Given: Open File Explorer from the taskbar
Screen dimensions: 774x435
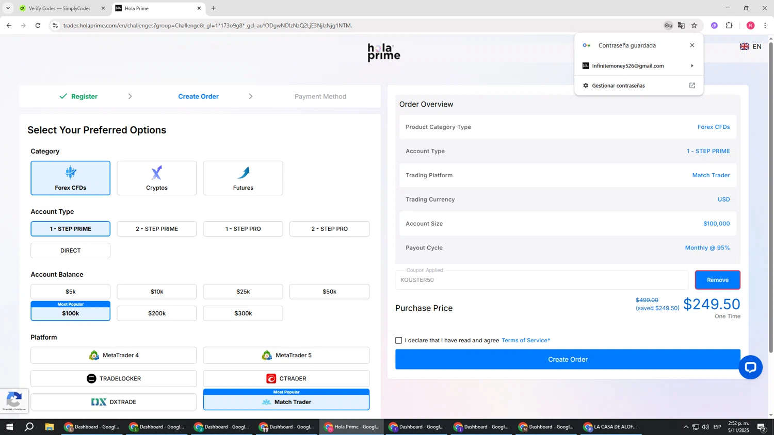Looking at the screenshot, I should [50, 427].
